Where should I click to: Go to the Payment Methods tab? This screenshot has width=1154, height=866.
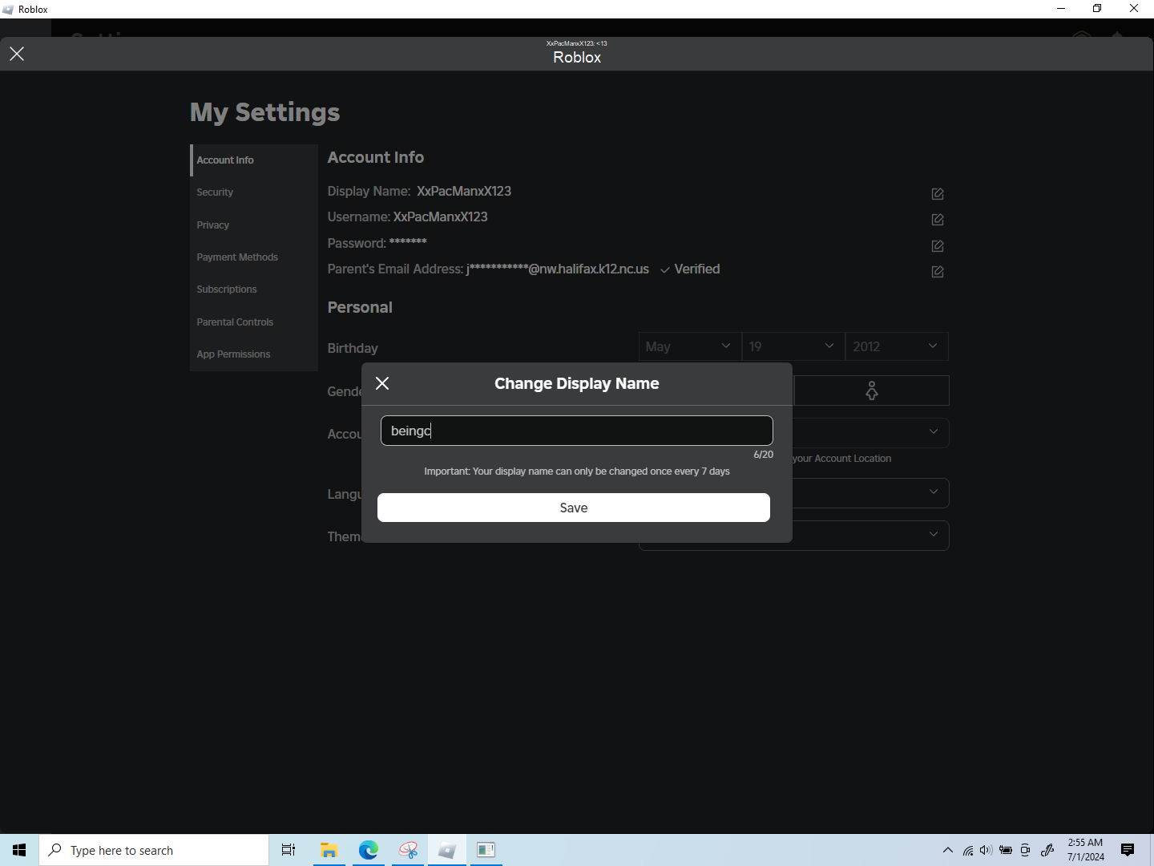click(254, 257)
